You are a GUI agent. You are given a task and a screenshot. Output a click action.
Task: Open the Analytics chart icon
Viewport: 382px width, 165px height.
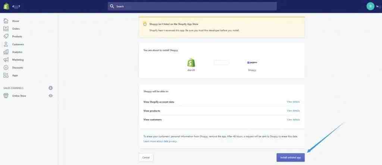tap(6, 52)
